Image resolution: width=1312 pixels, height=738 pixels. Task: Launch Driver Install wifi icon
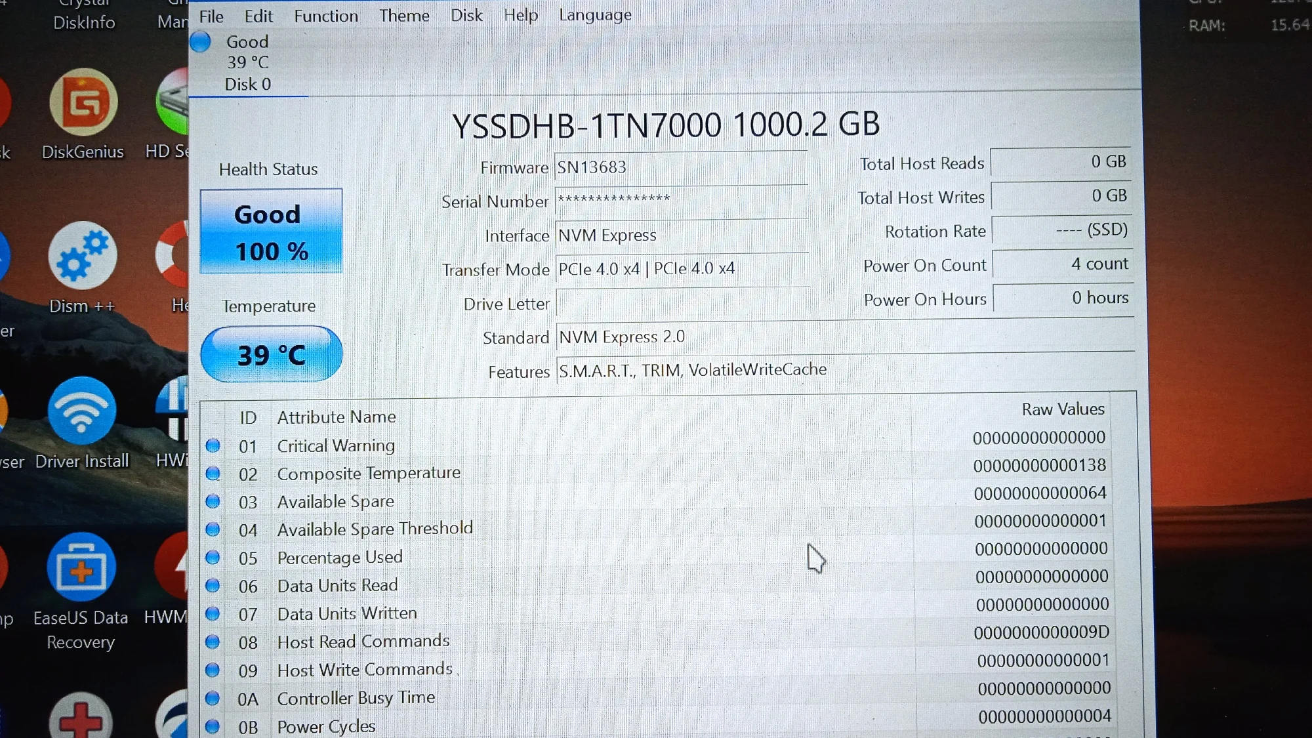pos(82,411)
